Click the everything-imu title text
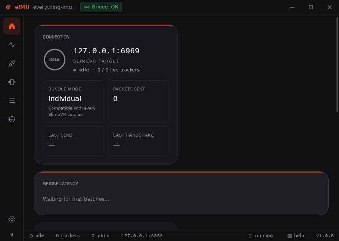The image size is (339, 241). pyautogui.click(x=53, y=7)
